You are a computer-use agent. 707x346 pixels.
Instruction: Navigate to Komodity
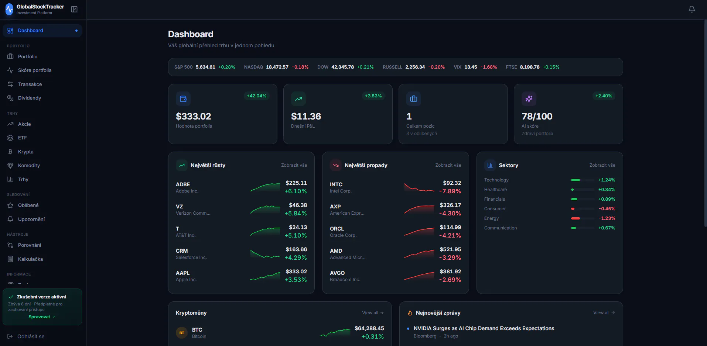click(42, 165)
